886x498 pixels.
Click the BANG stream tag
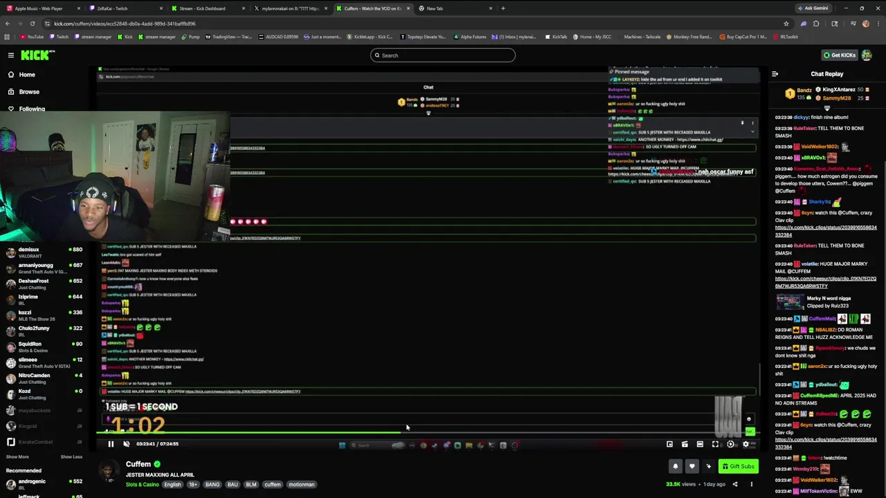[213, 485]
